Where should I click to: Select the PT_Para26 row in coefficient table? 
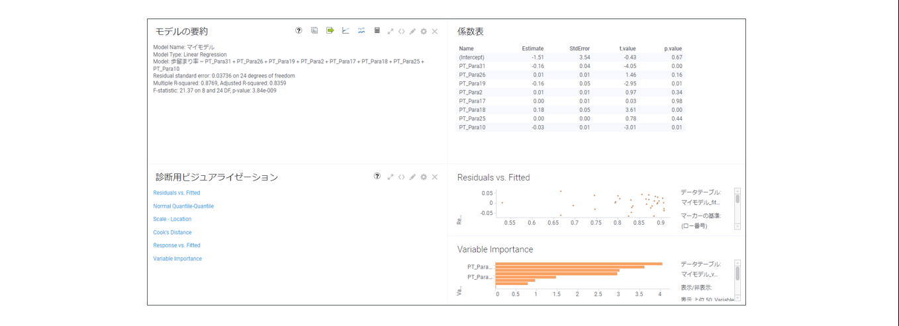(x=571, y=75)
